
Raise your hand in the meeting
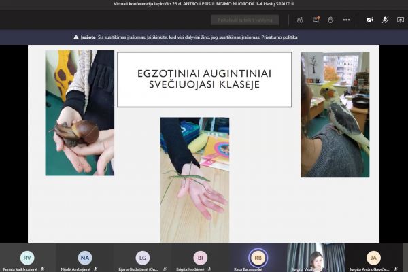(330, 20)
